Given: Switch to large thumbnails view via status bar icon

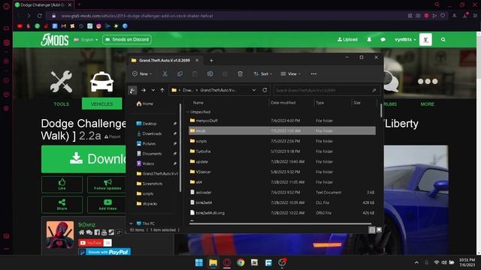Looking at the screenshot, I should (x=379, y=229).
